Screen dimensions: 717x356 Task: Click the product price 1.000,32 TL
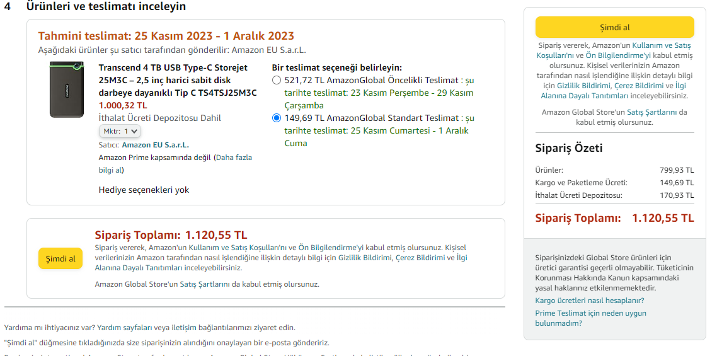123,105
